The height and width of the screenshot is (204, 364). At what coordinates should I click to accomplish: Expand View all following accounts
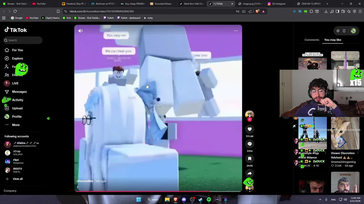[x=18, y=179]
